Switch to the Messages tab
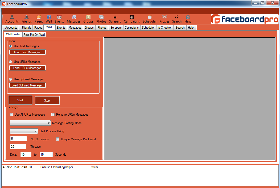The height and width of the screenshot is (188, 280). click(x=75, y=28)
